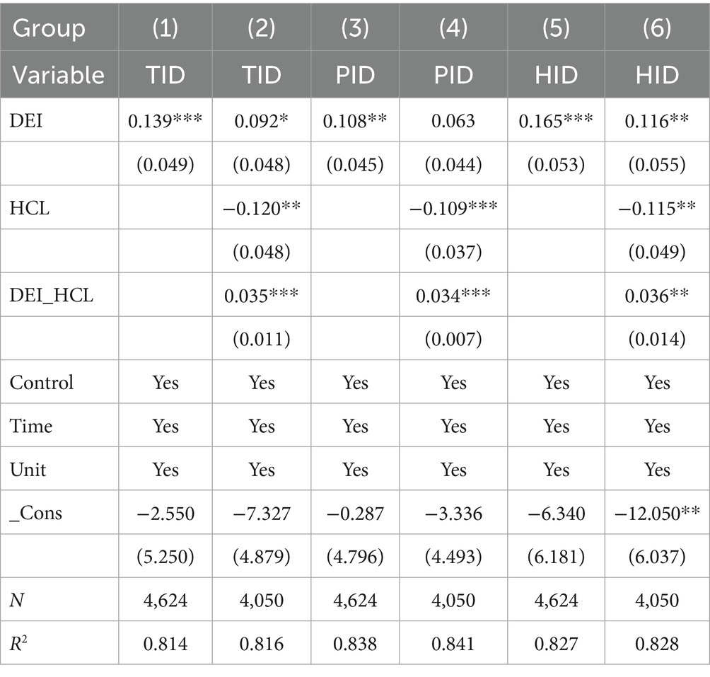Click the Control row label
The image size is (710, 677).
[42, 383]
